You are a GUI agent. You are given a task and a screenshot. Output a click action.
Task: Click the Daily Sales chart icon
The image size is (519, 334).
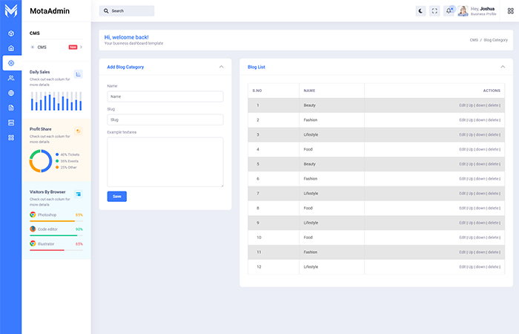[79, 73]
